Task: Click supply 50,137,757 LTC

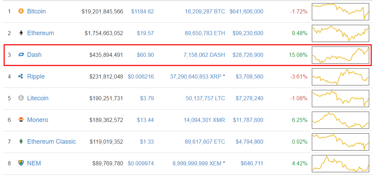Action: [205, 98]
